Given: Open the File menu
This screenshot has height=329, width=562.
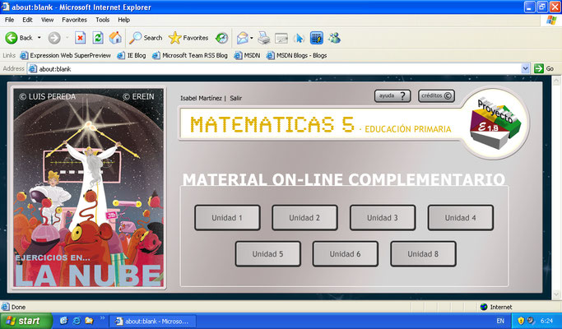Looking at the screenshot, I should click(x=9, y=20).
